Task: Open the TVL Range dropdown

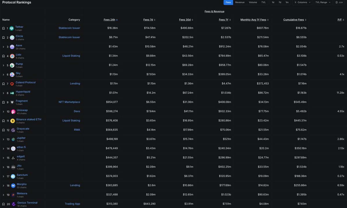Action: click(x=323, y=2)
